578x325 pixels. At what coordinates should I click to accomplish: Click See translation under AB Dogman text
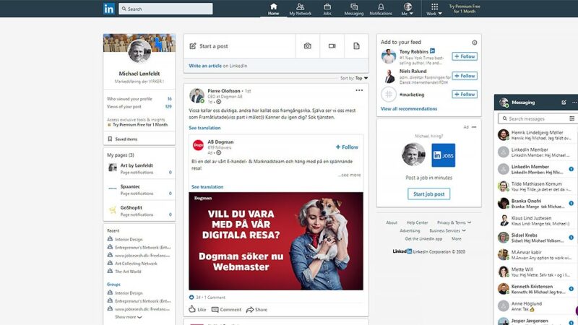tap(207, 187)
